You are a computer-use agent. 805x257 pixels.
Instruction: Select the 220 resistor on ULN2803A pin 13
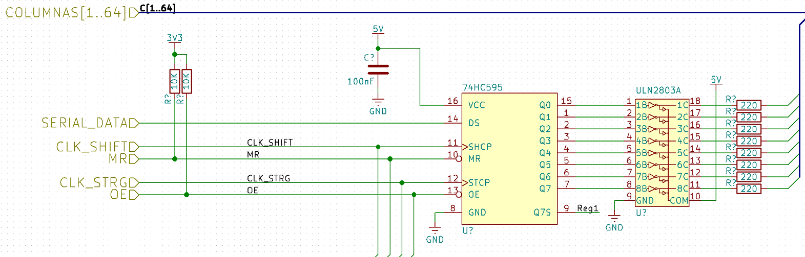point(749,165)
